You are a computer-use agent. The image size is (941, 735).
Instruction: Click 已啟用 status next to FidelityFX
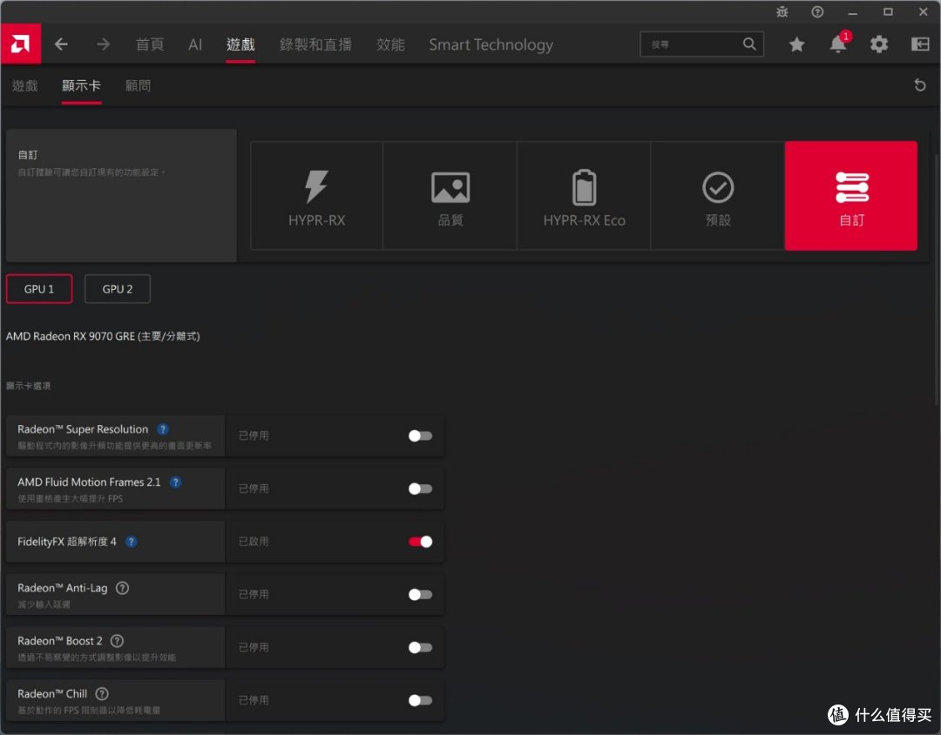pyautogui.click(x=254, y=542)
